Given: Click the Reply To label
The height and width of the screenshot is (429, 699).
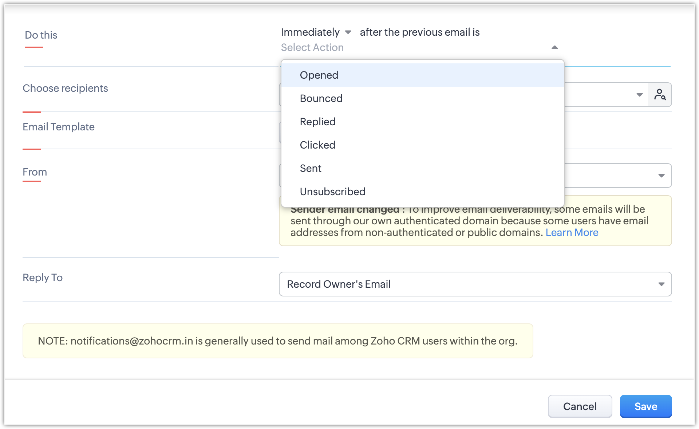Looking at the screenshot, I should [x=43, y=278].
